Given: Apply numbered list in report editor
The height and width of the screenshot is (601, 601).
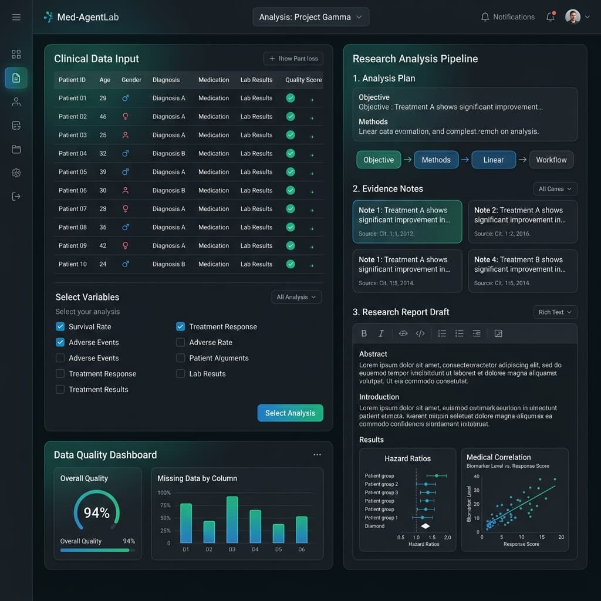Looking at the screenshot, I should point(443,333).
